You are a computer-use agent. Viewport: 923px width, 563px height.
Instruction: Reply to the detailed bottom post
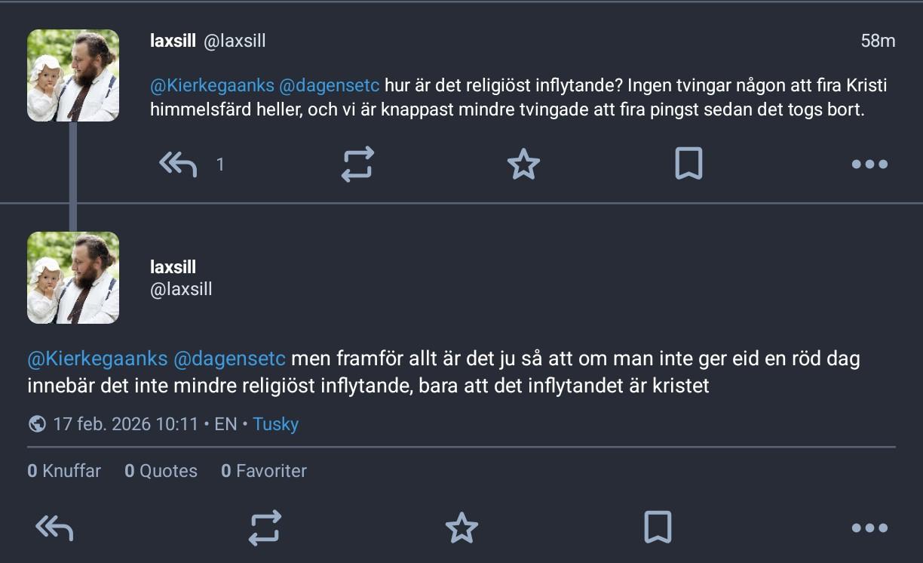pos(54,528)
